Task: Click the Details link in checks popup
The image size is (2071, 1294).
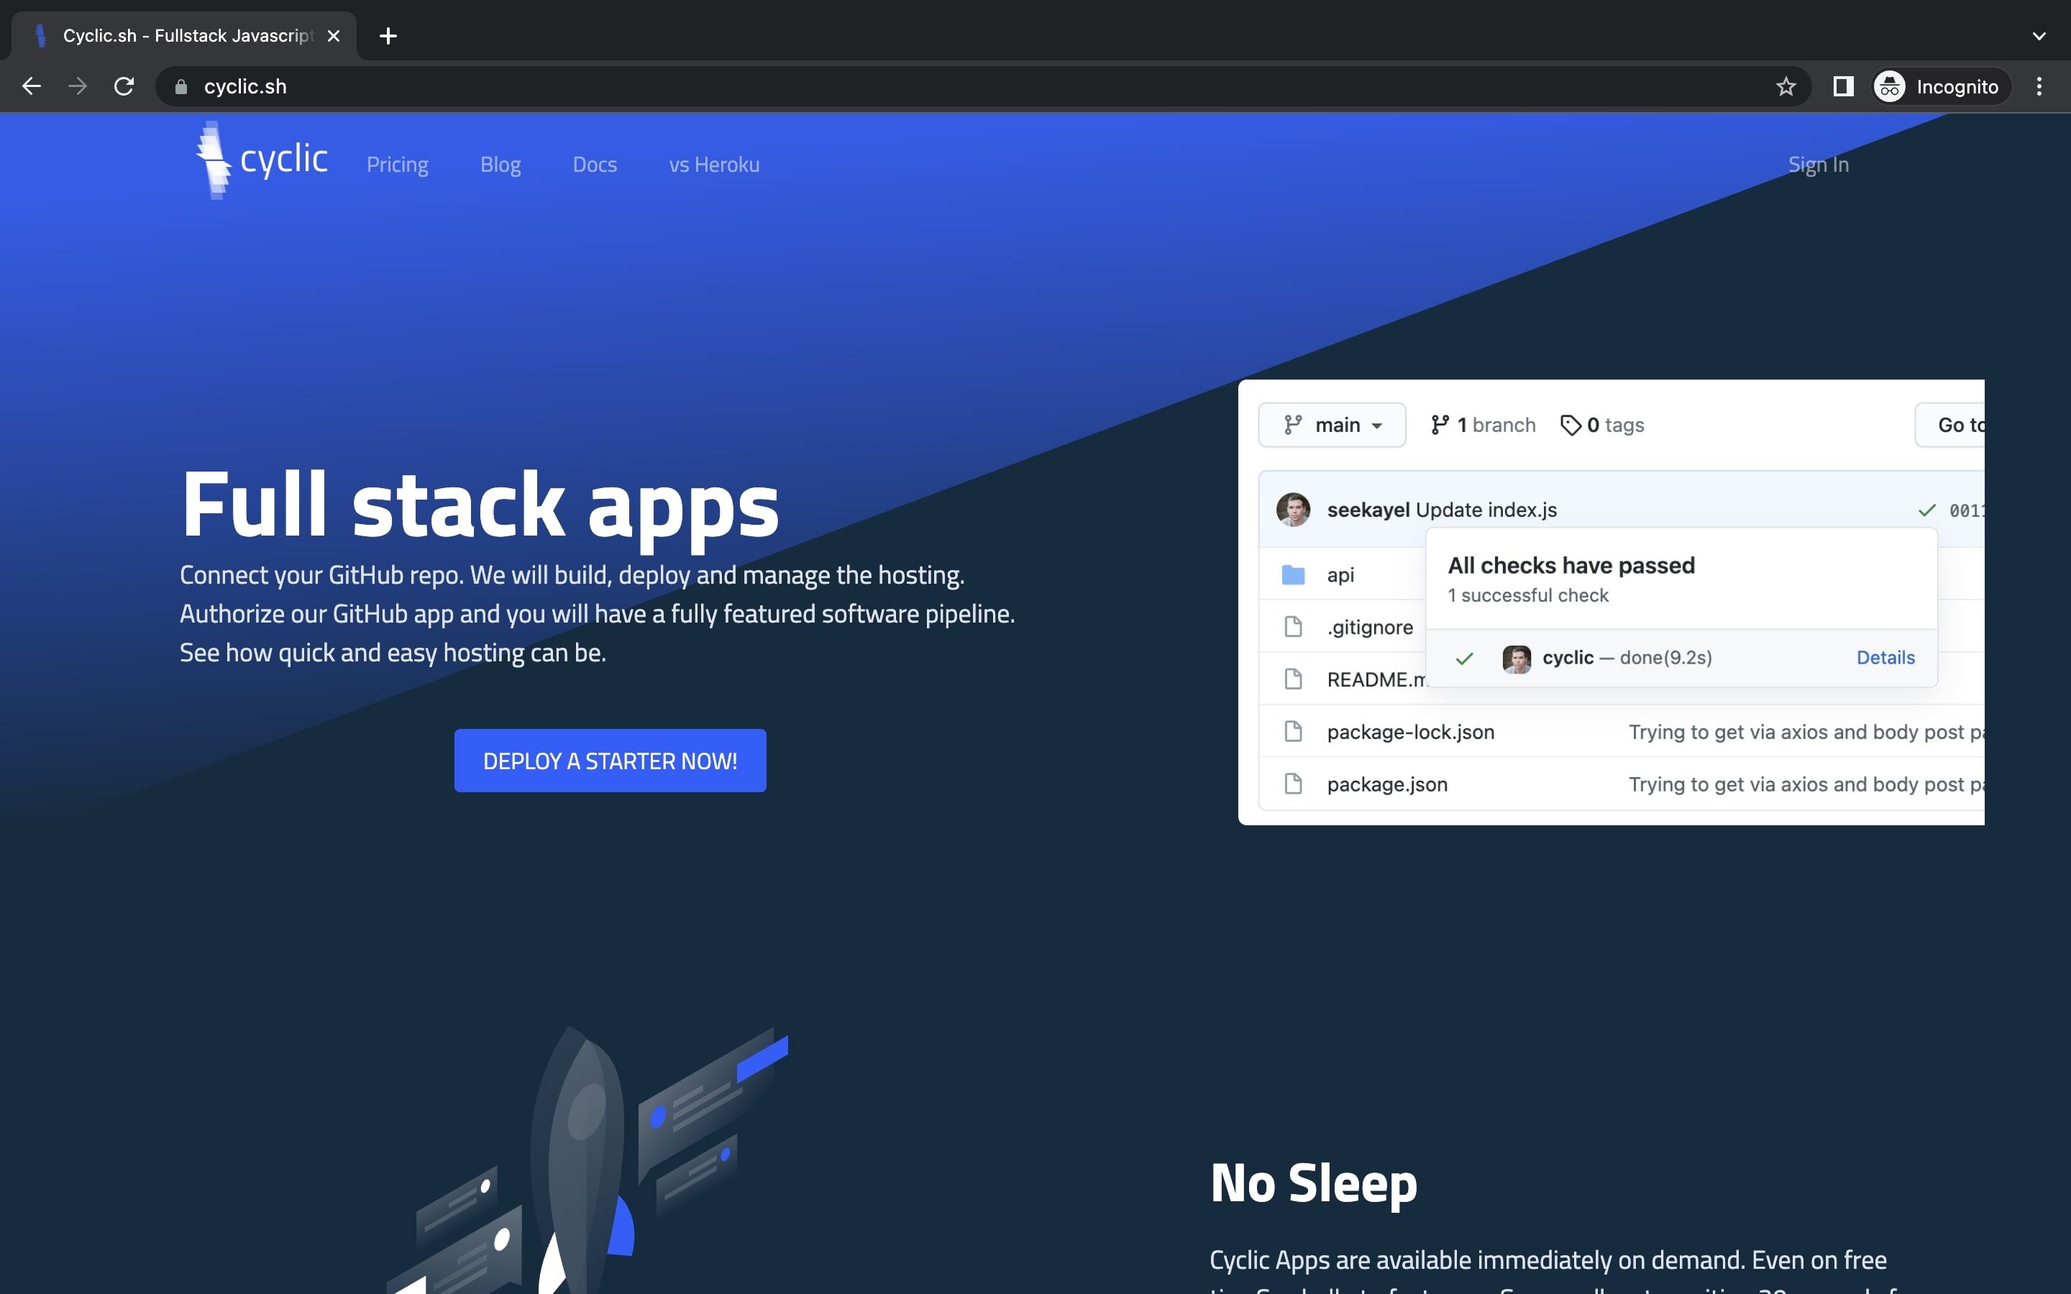Action: pyautogui.click(x=1885, y=656)
